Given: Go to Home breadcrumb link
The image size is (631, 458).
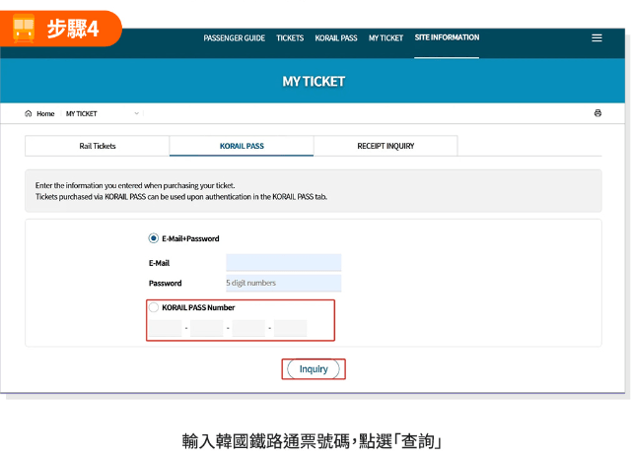Looking at the screenshot, I should tap(45, 114).
